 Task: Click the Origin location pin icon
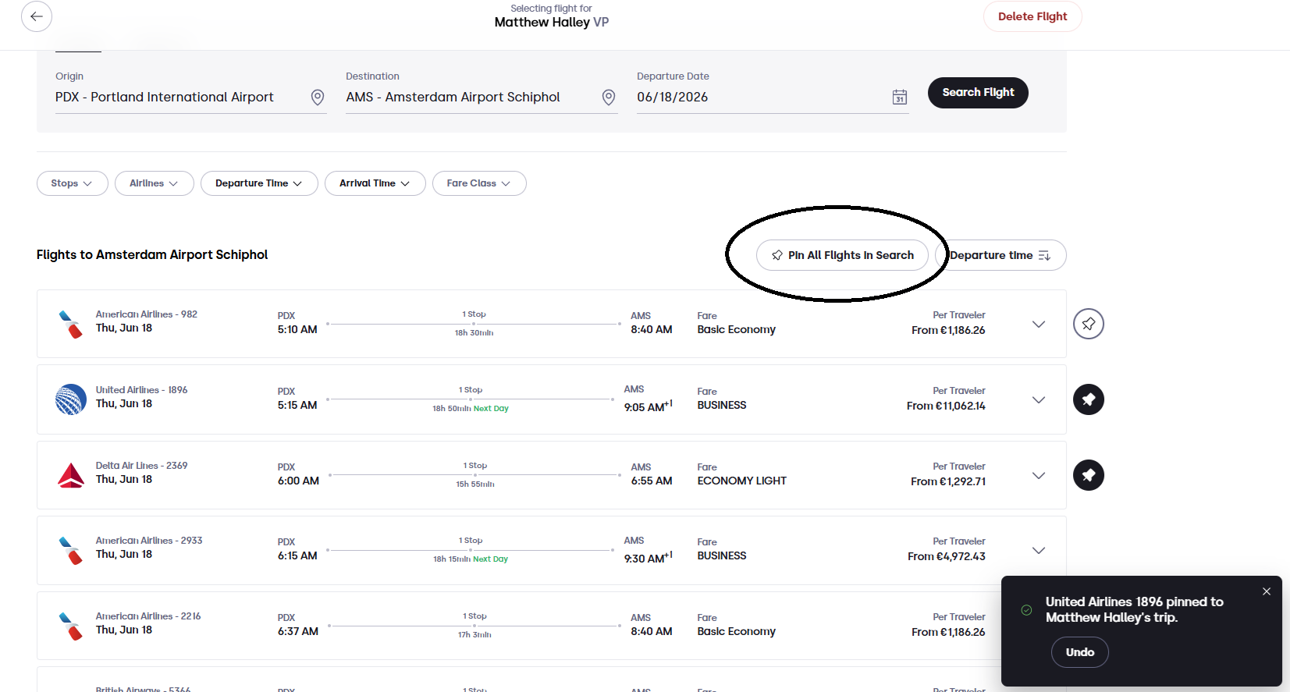[x=318, y=97]
